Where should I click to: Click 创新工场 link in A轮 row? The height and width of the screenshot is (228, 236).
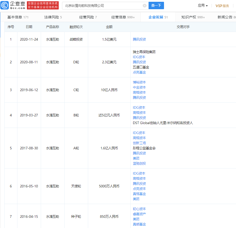point(139,143)
